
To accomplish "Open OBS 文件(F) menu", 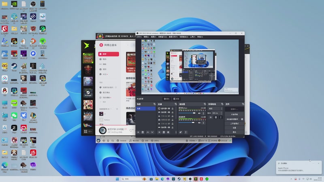I will 139,37.
